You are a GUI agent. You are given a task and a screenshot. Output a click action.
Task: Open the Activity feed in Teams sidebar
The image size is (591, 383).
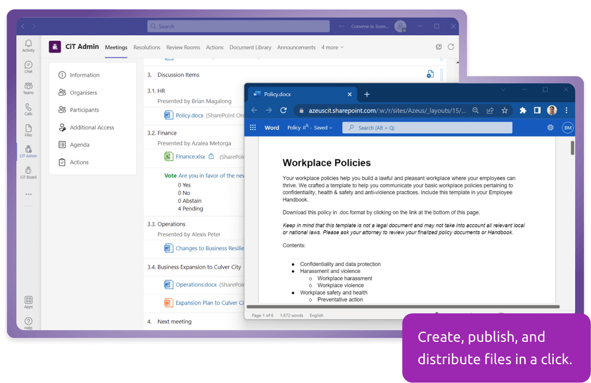(29, 46)
